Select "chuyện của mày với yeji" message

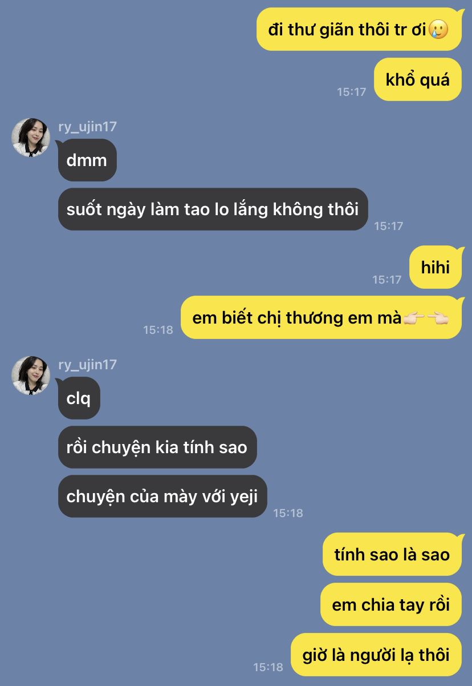click(162, 497)
